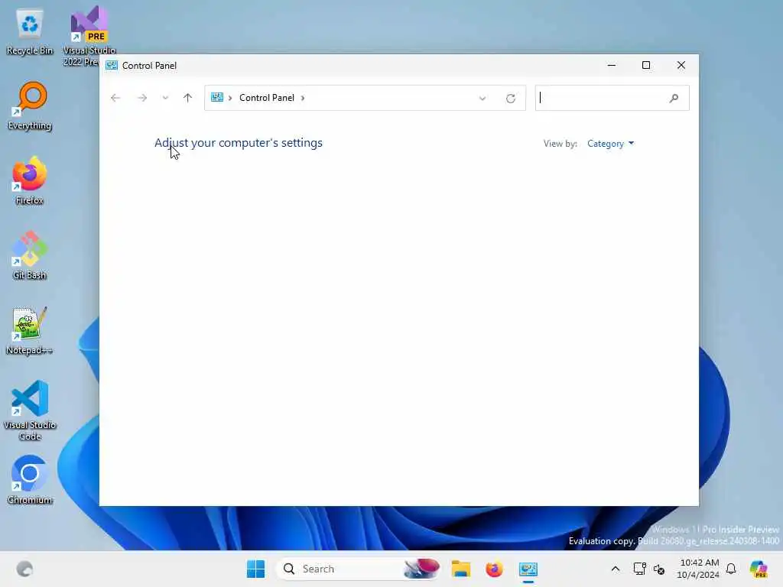Refresh the Control Panel view
Screen dimensions: 783x587
coord(510,99)
